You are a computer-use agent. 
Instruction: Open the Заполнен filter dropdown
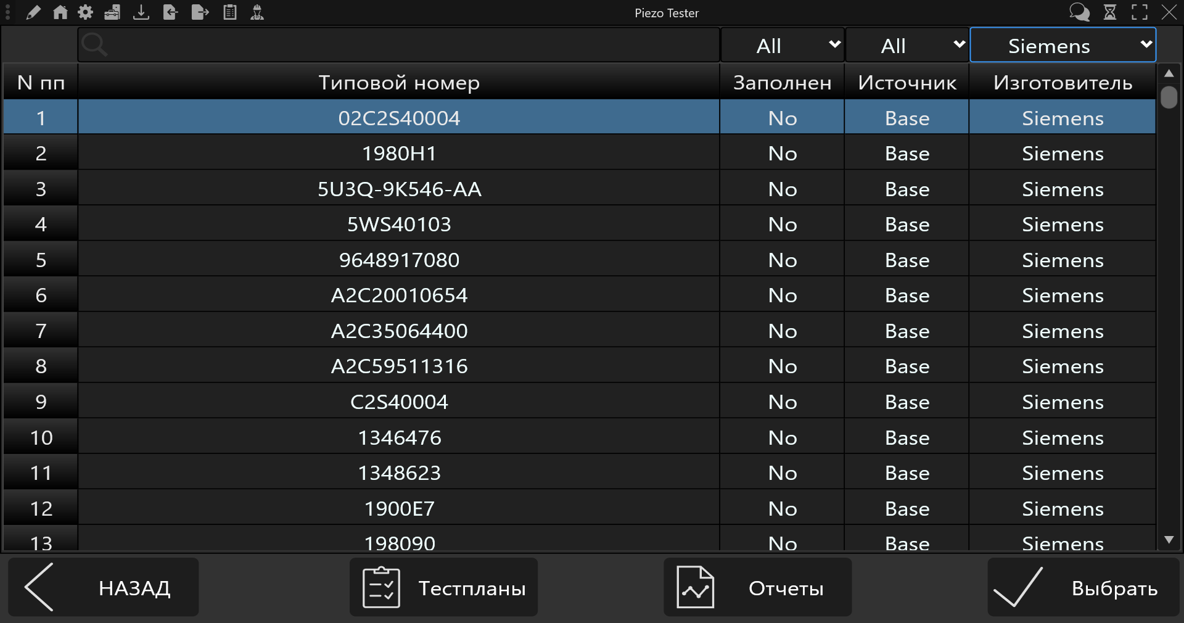click(x=782, y=45)
